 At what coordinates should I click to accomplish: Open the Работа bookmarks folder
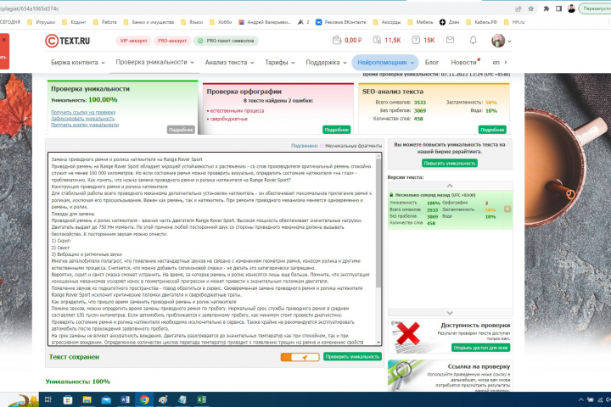tap(105, 22)
